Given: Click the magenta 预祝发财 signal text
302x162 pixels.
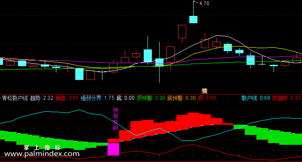Looking at the screenshot, I should point(115,119).
